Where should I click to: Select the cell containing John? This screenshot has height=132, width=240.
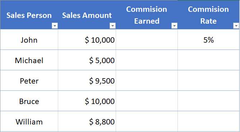(x=29, y=39)
